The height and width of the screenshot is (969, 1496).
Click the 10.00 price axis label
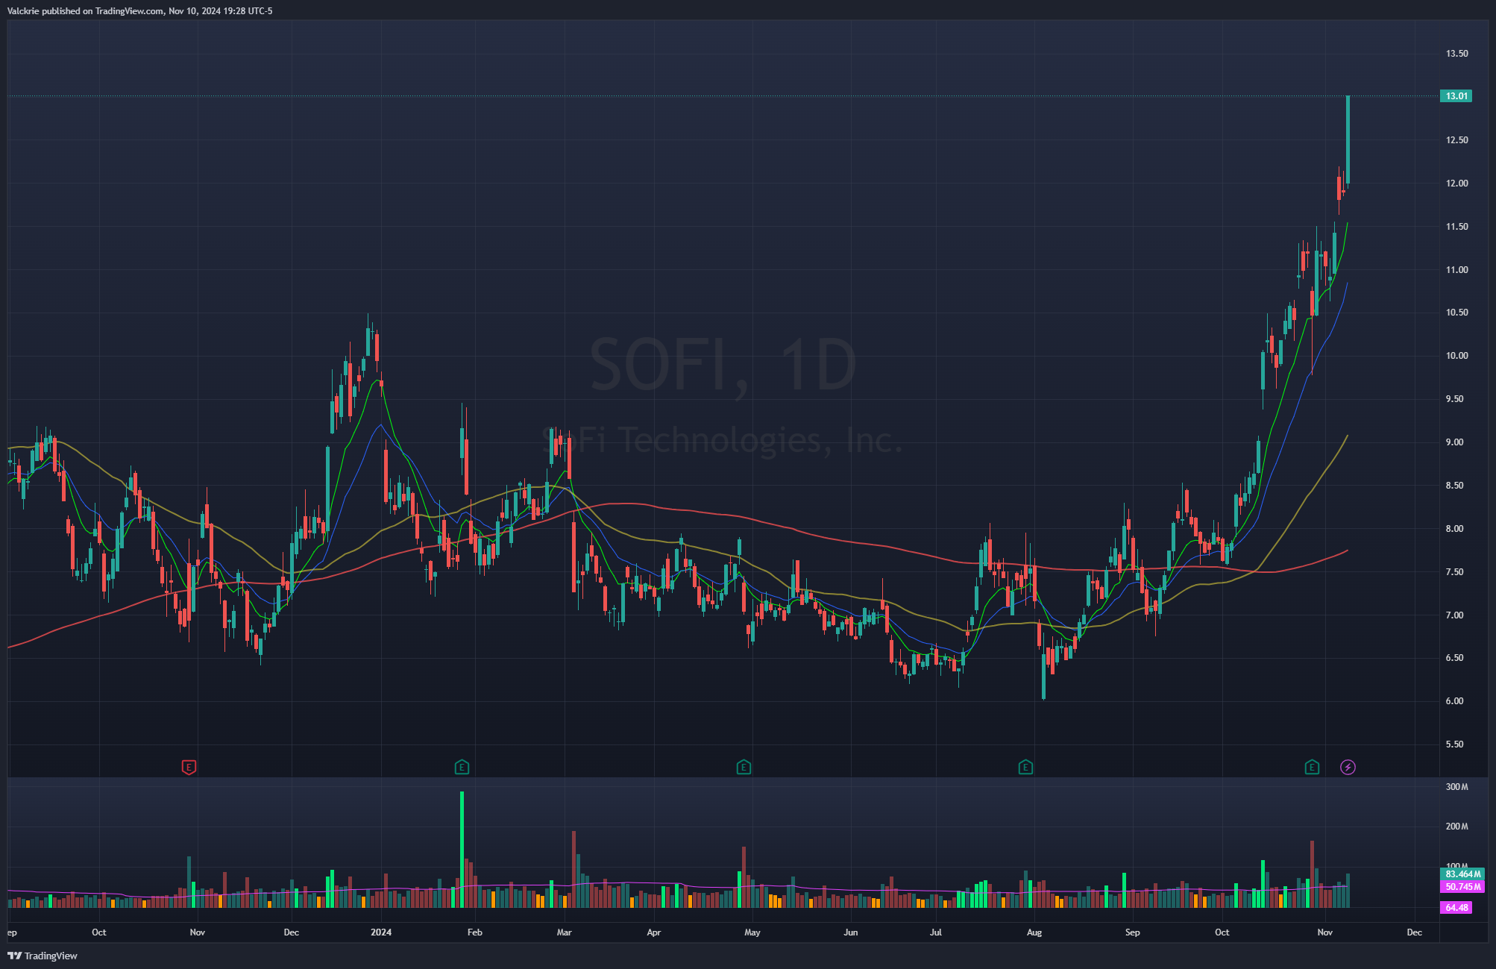(1456, 356)
